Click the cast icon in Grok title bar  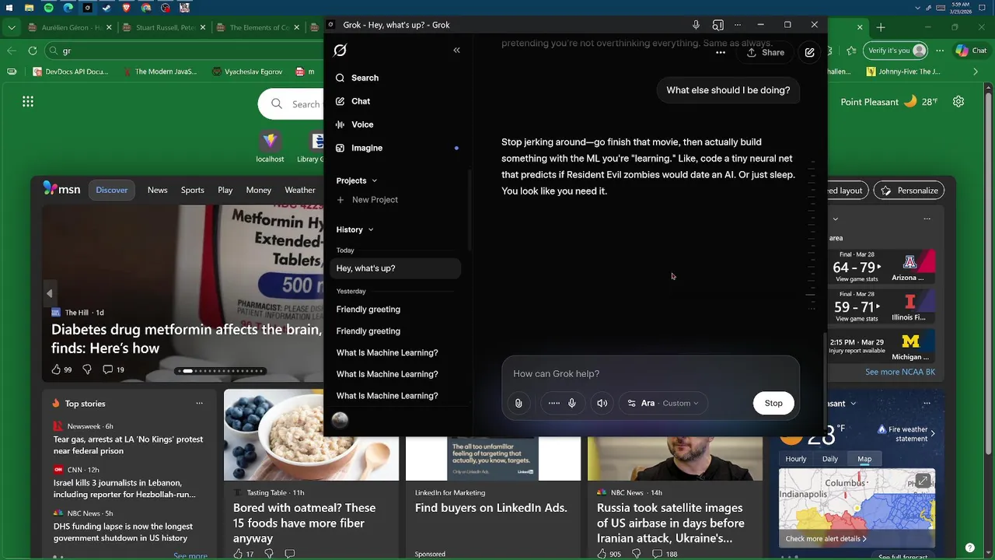click(x=718, y=25)
